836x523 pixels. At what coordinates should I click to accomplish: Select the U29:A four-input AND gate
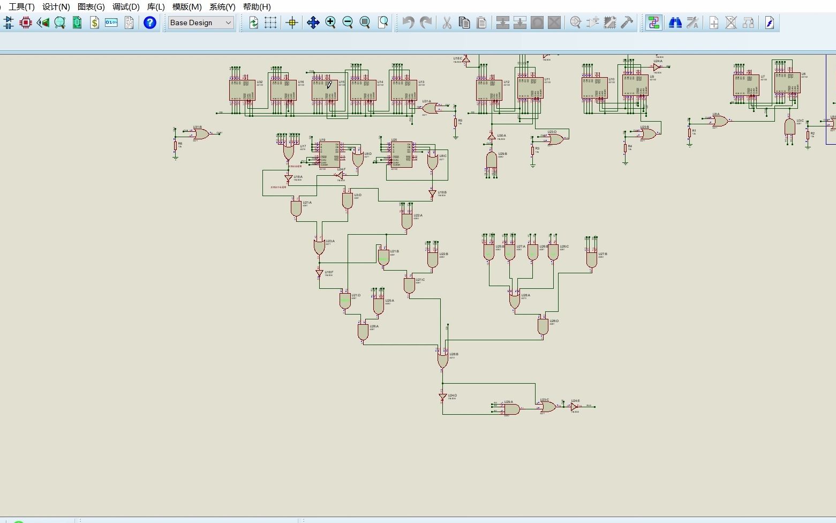coord(511,409)
